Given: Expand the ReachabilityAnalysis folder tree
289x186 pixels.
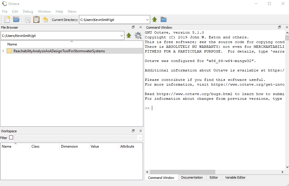Looking at the screenshot, I should [3, 51].
